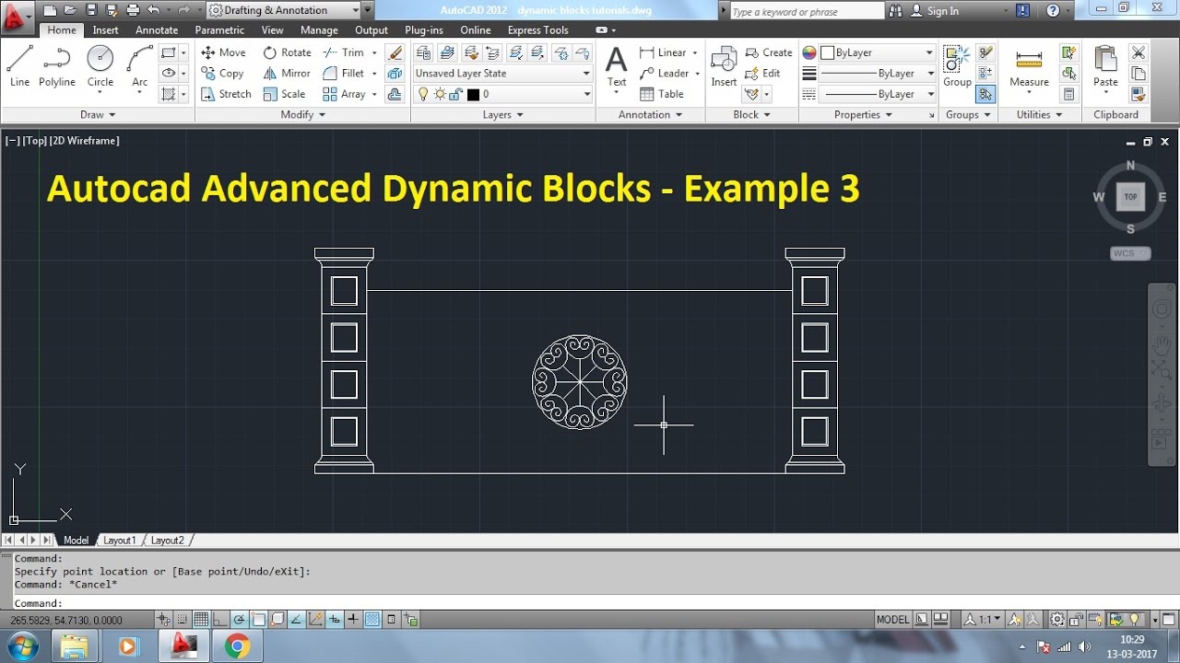Click the multiline Text tool

coord(617,66)
